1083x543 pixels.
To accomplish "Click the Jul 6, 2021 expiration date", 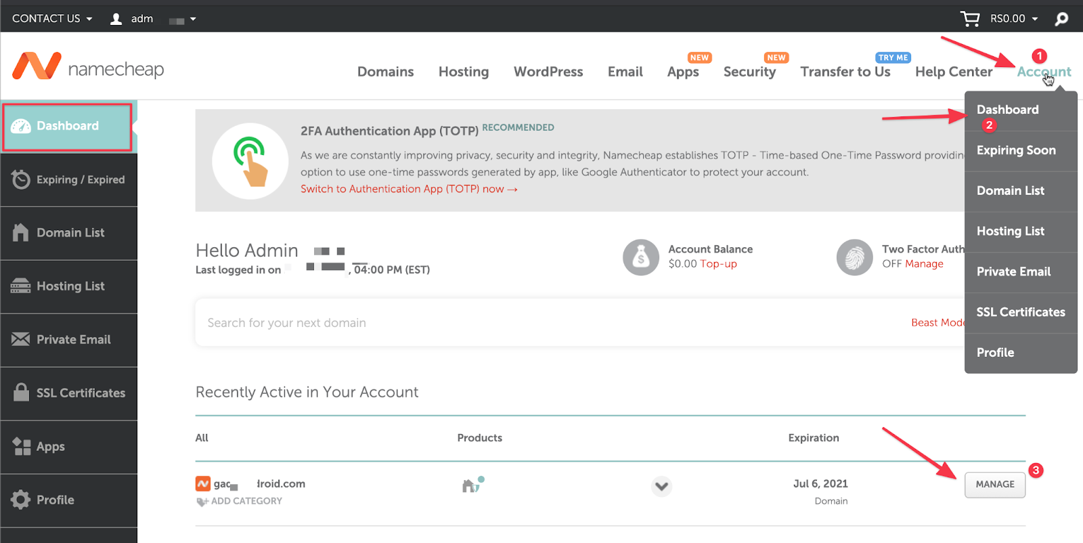I will (820, 484).
